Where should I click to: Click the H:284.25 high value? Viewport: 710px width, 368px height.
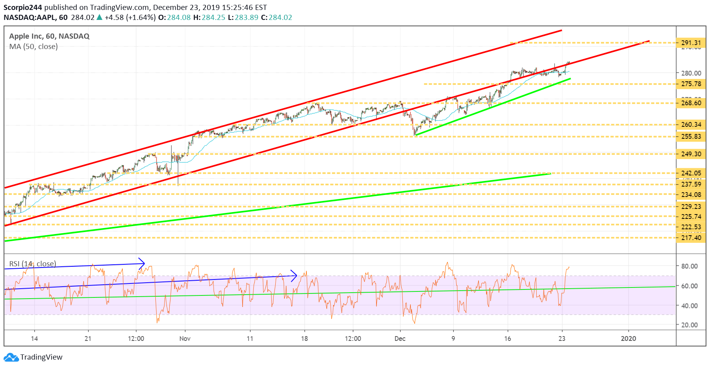point(209,18)
